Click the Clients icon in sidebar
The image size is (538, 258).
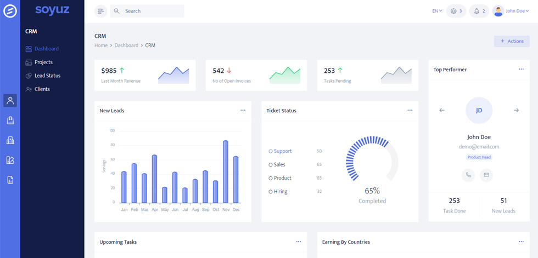click(x=29, y=89)
